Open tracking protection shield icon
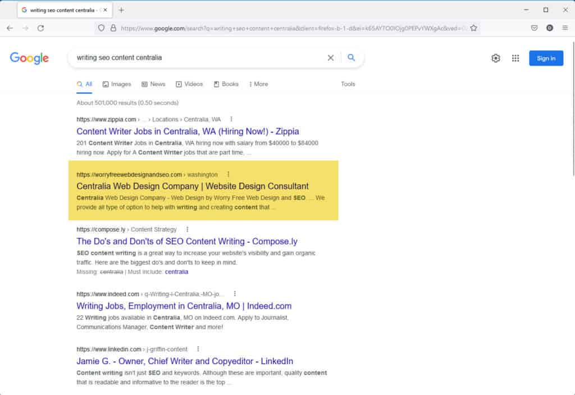The image size is (575, 395). (101, 28)
